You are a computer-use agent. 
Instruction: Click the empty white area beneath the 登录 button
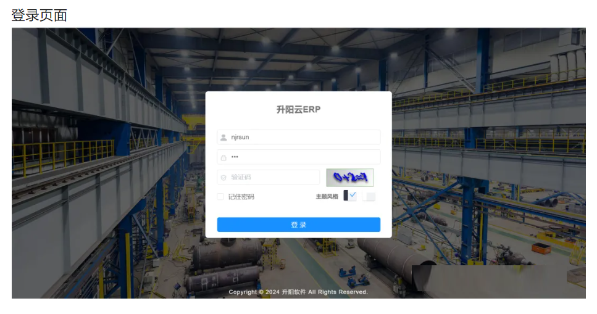pyautogui.click(x=299, y=234)
